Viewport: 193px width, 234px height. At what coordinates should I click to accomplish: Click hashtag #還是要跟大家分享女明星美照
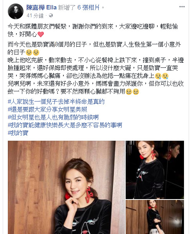pyautogui.click(x=47, y=109)
